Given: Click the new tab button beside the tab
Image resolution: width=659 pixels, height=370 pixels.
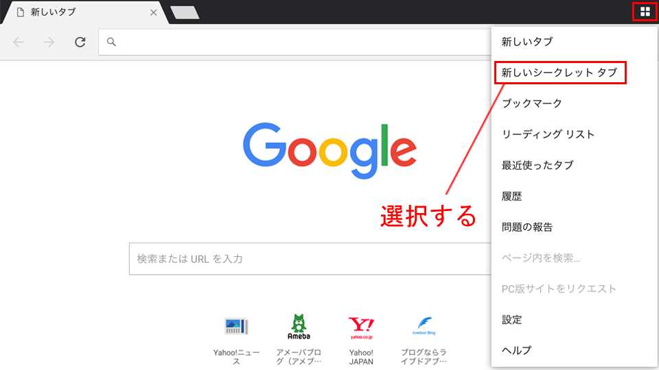Looking at the screenshot, I should coord(185,12).
